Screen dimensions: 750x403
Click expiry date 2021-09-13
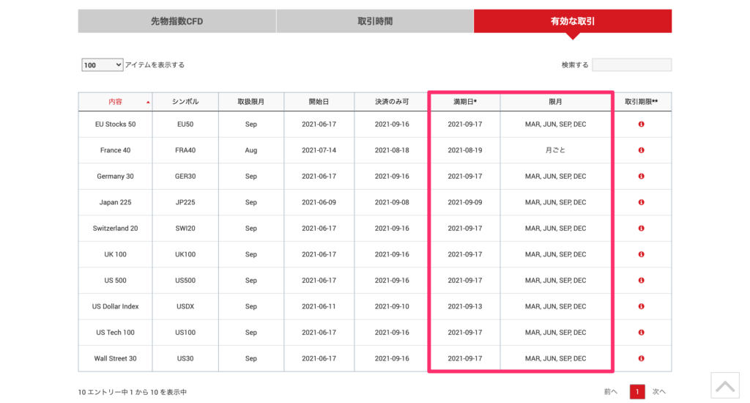pos(465,306)
